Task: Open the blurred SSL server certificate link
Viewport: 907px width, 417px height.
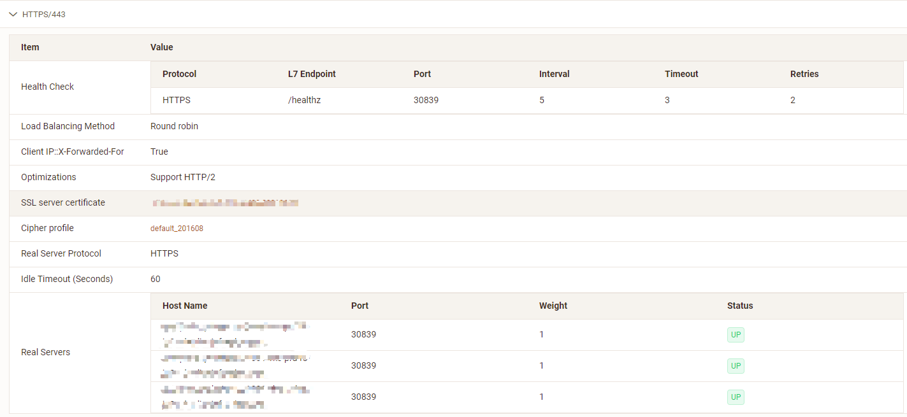Action: pos(225,203)
